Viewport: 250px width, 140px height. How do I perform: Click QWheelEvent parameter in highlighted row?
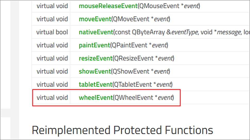click(x=134, y=97)
